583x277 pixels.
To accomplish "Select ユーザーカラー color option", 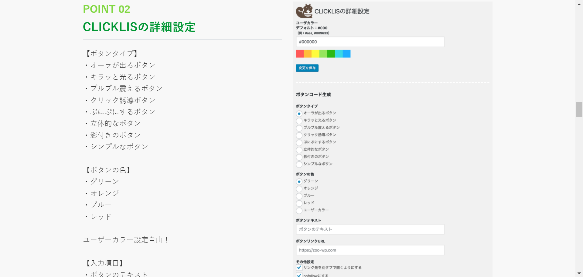I will point(299,210).
